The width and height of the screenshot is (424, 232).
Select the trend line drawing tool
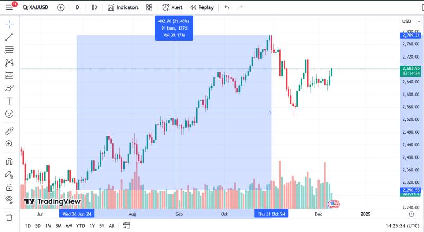pos(9,37)
